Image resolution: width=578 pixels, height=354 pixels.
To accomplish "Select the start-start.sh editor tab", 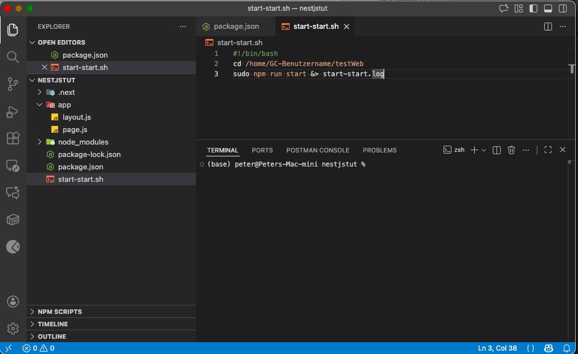I will click(316, 27).
